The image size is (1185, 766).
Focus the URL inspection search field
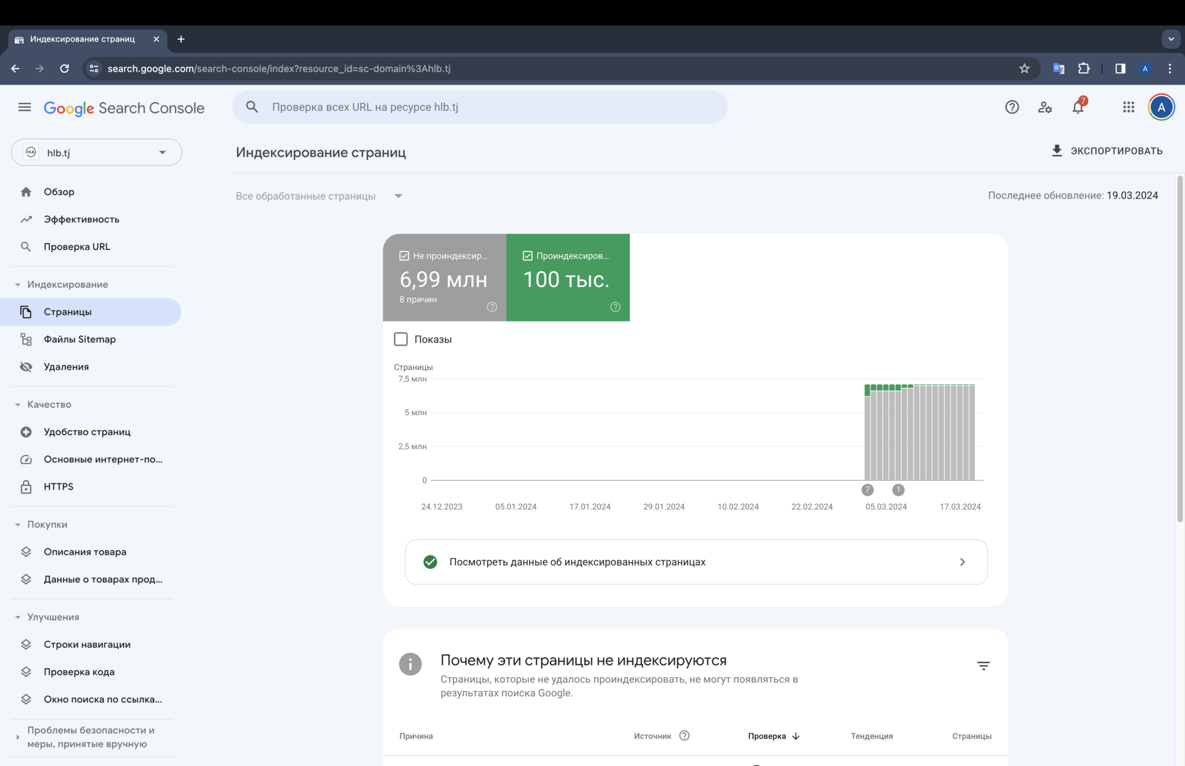coord(480,107)
